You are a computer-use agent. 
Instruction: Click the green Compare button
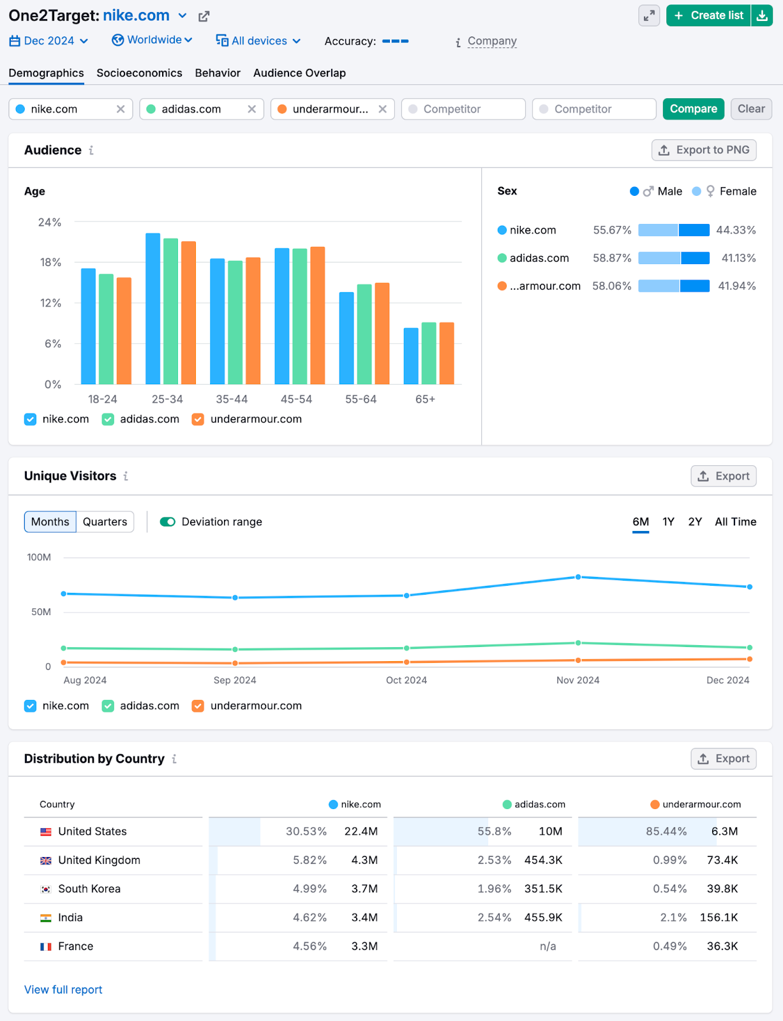pyautogui.click(x=694, y=109)
